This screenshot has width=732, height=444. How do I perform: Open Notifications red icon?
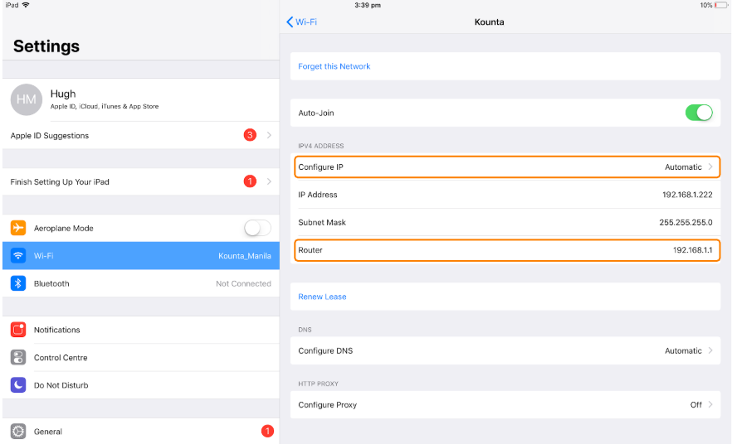tap(18, 330)
